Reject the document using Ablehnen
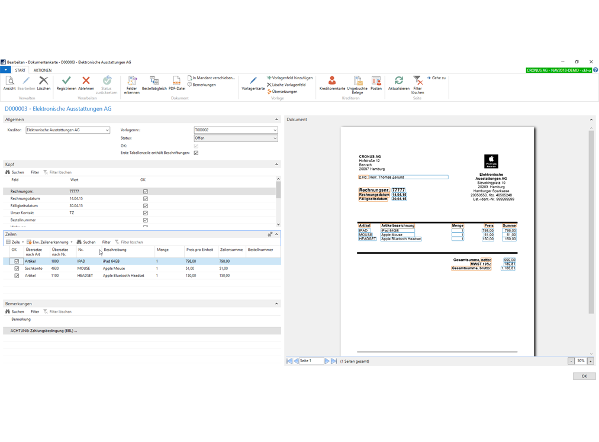The image size is (599, 442). 86,83
